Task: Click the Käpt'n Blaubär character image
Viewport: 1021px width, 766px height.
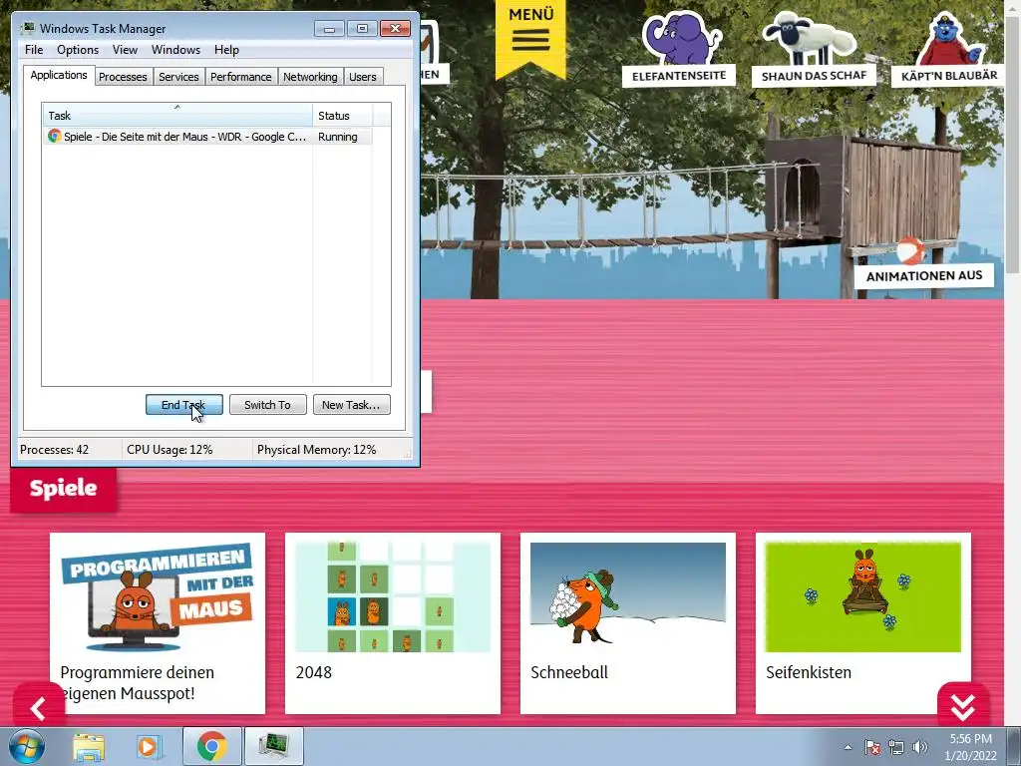Action: pyautogui.click(x=951, y=39)
